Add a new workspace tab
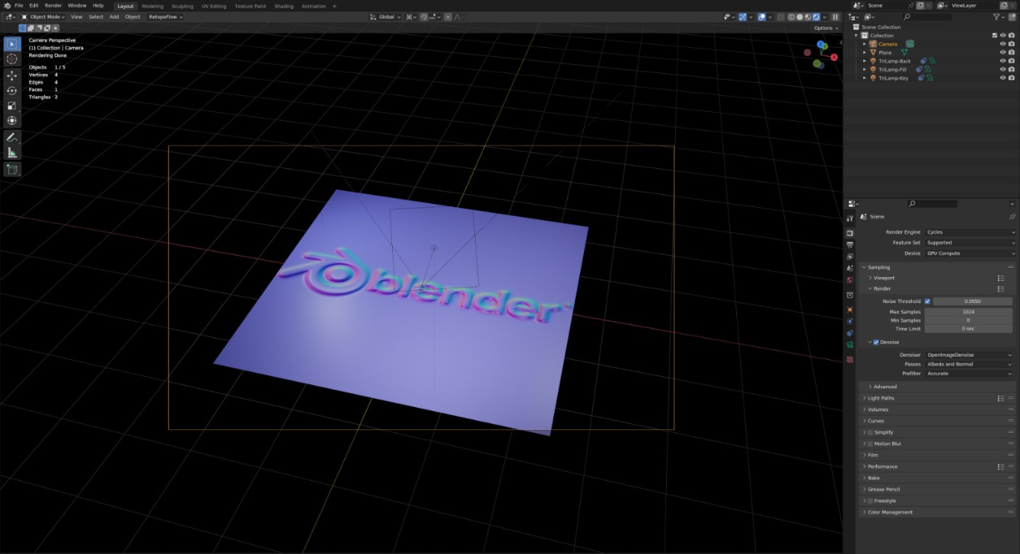 click(335, 6)
